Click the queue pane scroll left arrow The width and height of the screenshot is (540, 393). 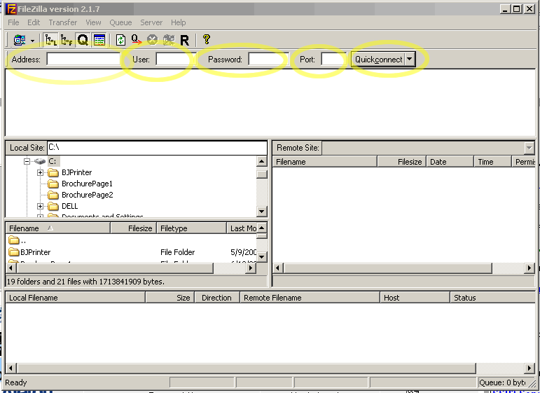[x=11, y=368]
